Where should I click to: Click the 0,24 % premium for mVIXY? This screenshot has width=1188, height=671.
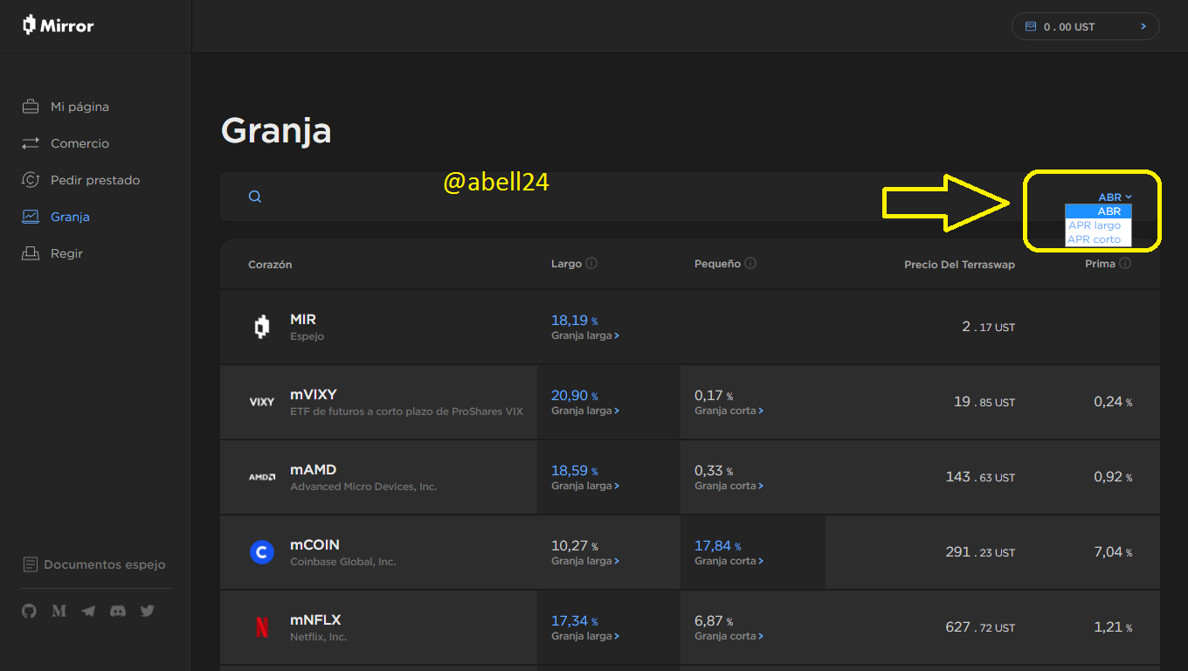pos(1113,402)
